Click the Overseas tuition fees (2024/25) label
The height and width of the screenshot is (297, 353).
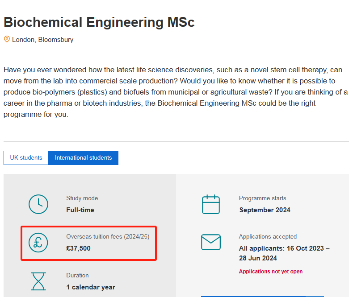(x=108, y=236)
